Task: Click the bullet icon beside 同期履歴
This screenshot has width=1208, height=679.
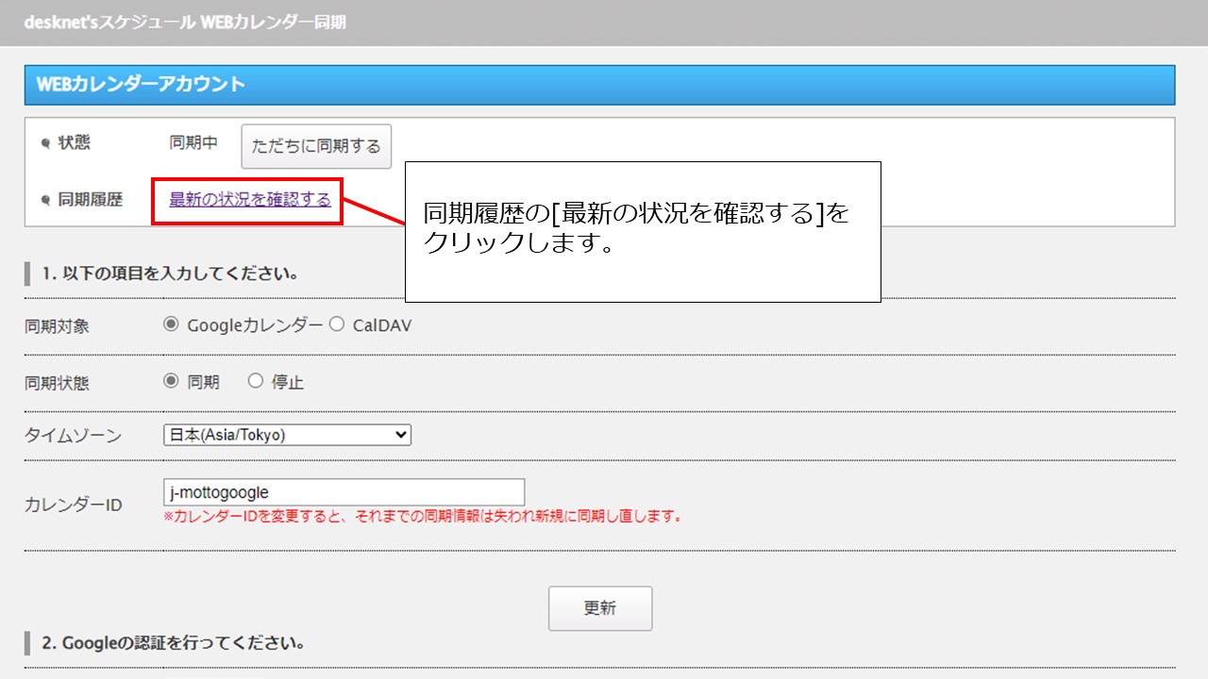Action: click(45, 200)
